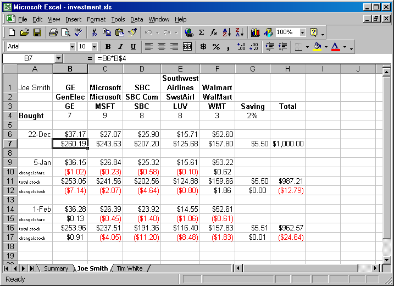This screenshot has width=394, height=286.
Task: Print the current sheet
Action: [x=53, y=32]
